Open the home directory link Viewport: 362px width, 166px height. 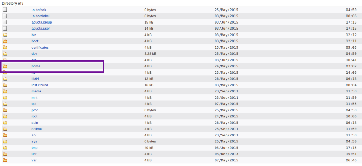[36, 66]
